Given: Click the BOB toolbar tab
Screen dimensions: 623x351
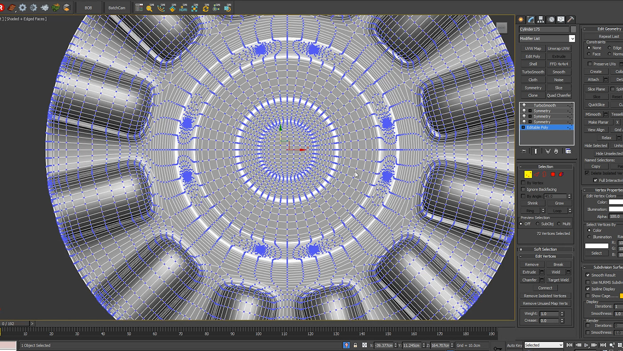Looking at the screenshot, I should [x=88, y=8].
